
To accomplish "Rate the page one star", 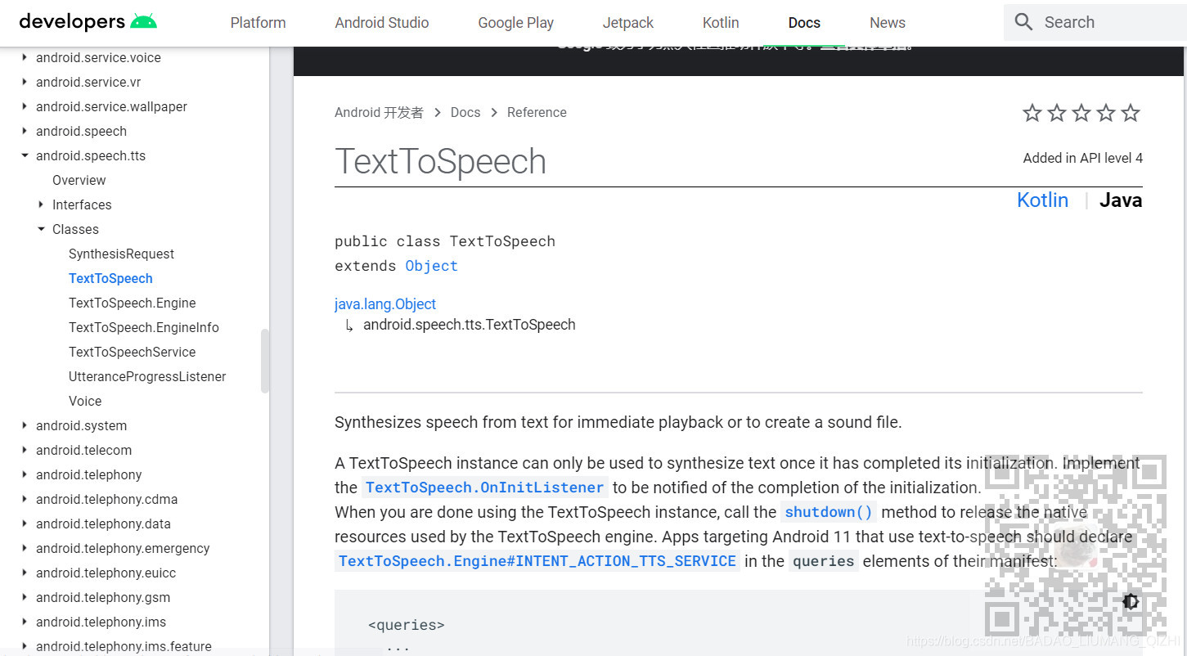I will pos(1032,113).
